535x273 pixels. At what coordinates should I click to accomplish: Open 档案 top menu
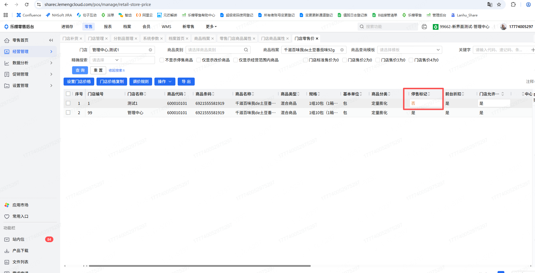[x=127, y=27]
